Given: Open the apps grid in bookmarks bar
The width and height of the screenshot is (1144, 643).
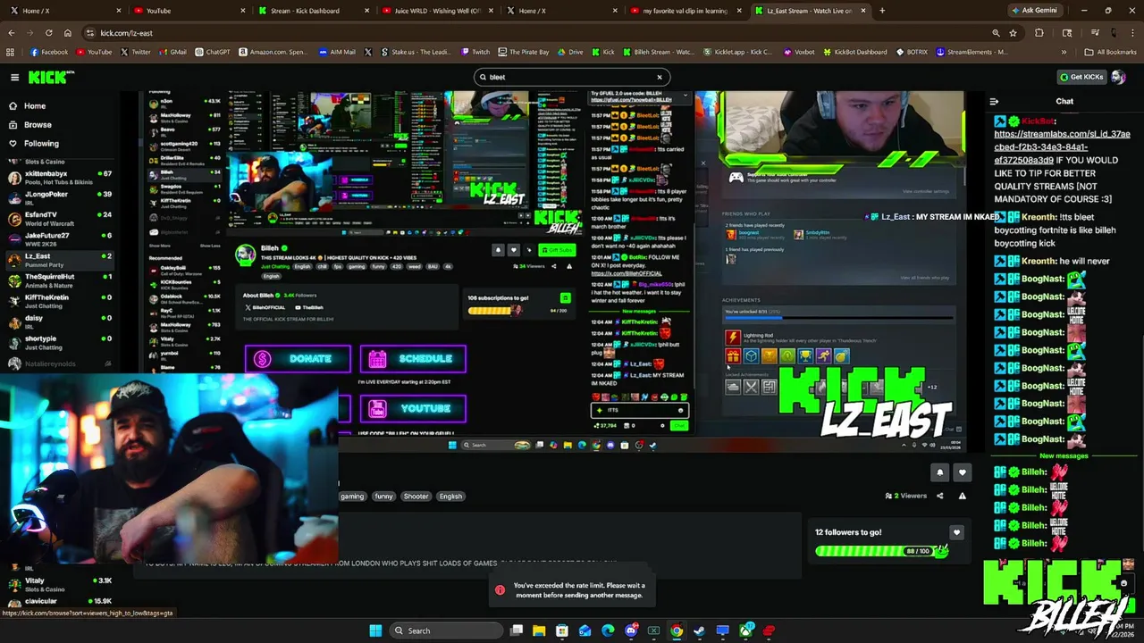Looking at the screenshot, I should coord(11,52).
